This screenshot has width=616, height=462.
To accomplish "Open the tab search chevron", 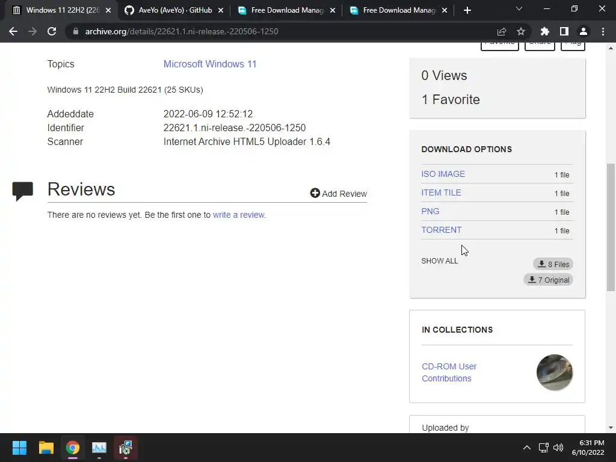I will click(519, 8).
